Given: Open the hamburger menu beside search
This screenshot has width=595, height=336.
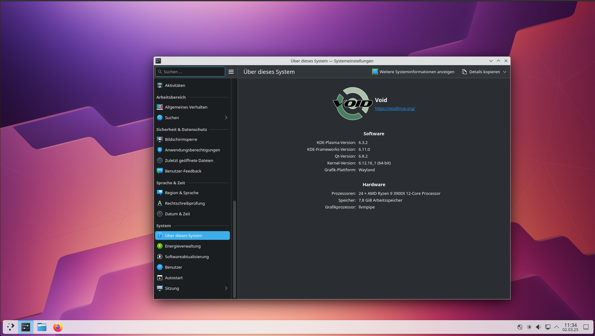Looking at the screenshot, I should pyautogui.click(x=231, y=72).
